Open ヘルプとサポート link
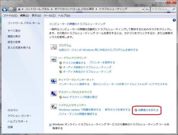 pos(18,121)
